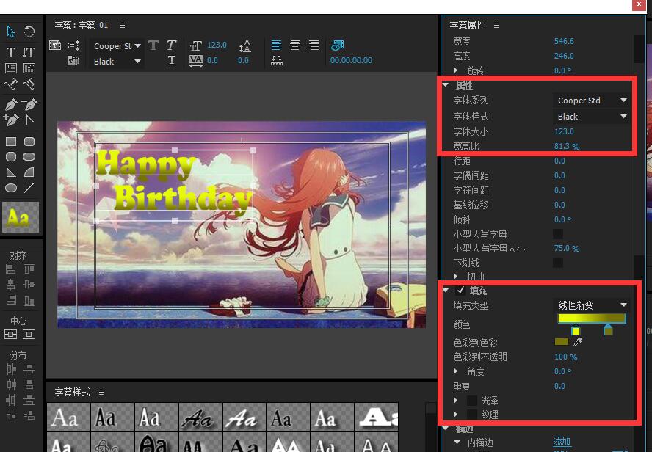Collapse the 属性 properties section

pos(446,85)
